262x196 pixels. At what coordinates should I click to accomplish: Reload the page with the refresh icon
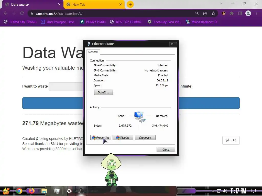click(x=22, y=13)
